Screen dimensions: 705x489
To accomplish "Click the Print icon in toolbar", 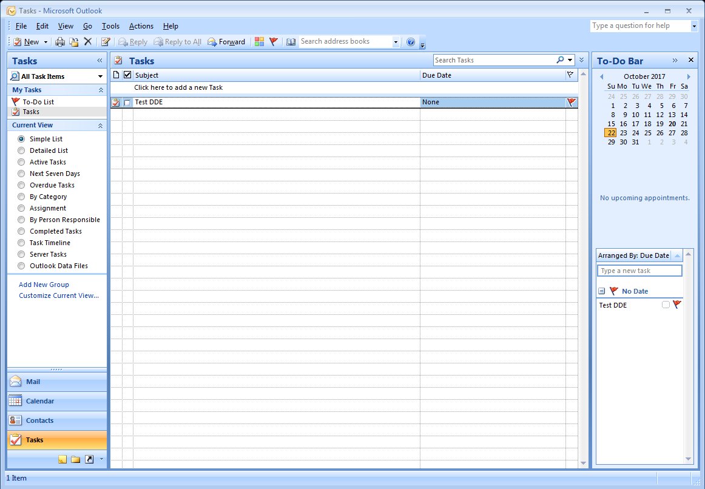I will pos(60,42).
